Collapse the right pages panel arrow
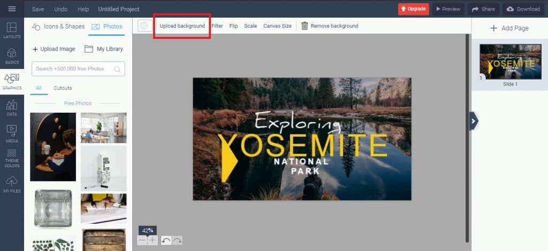Screen dimensions: 548x251 [473, 121]
